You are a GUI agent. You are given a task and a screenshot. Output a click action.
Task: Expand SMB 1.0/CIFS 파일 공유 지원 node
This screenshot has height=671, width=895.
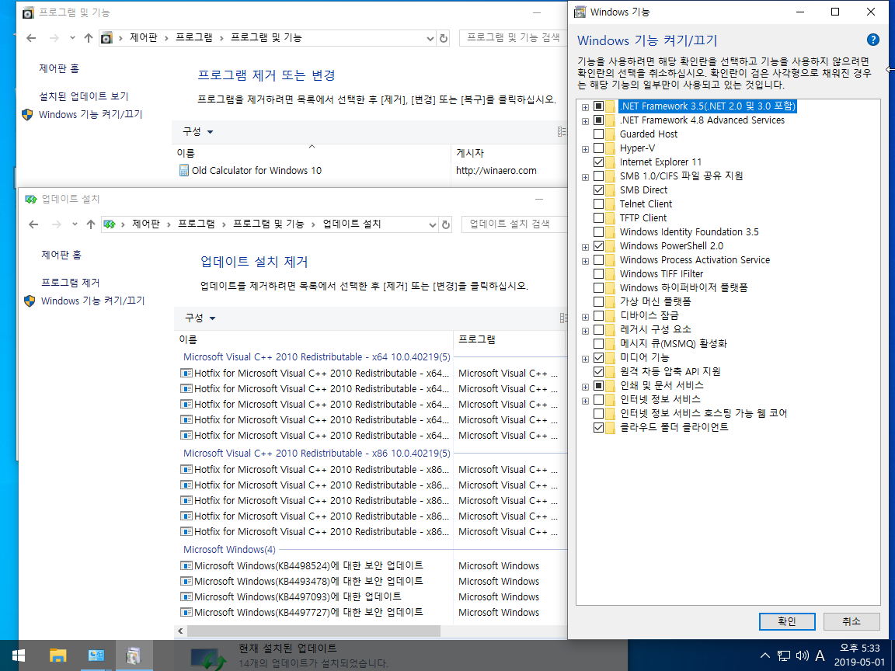[585, 177]
